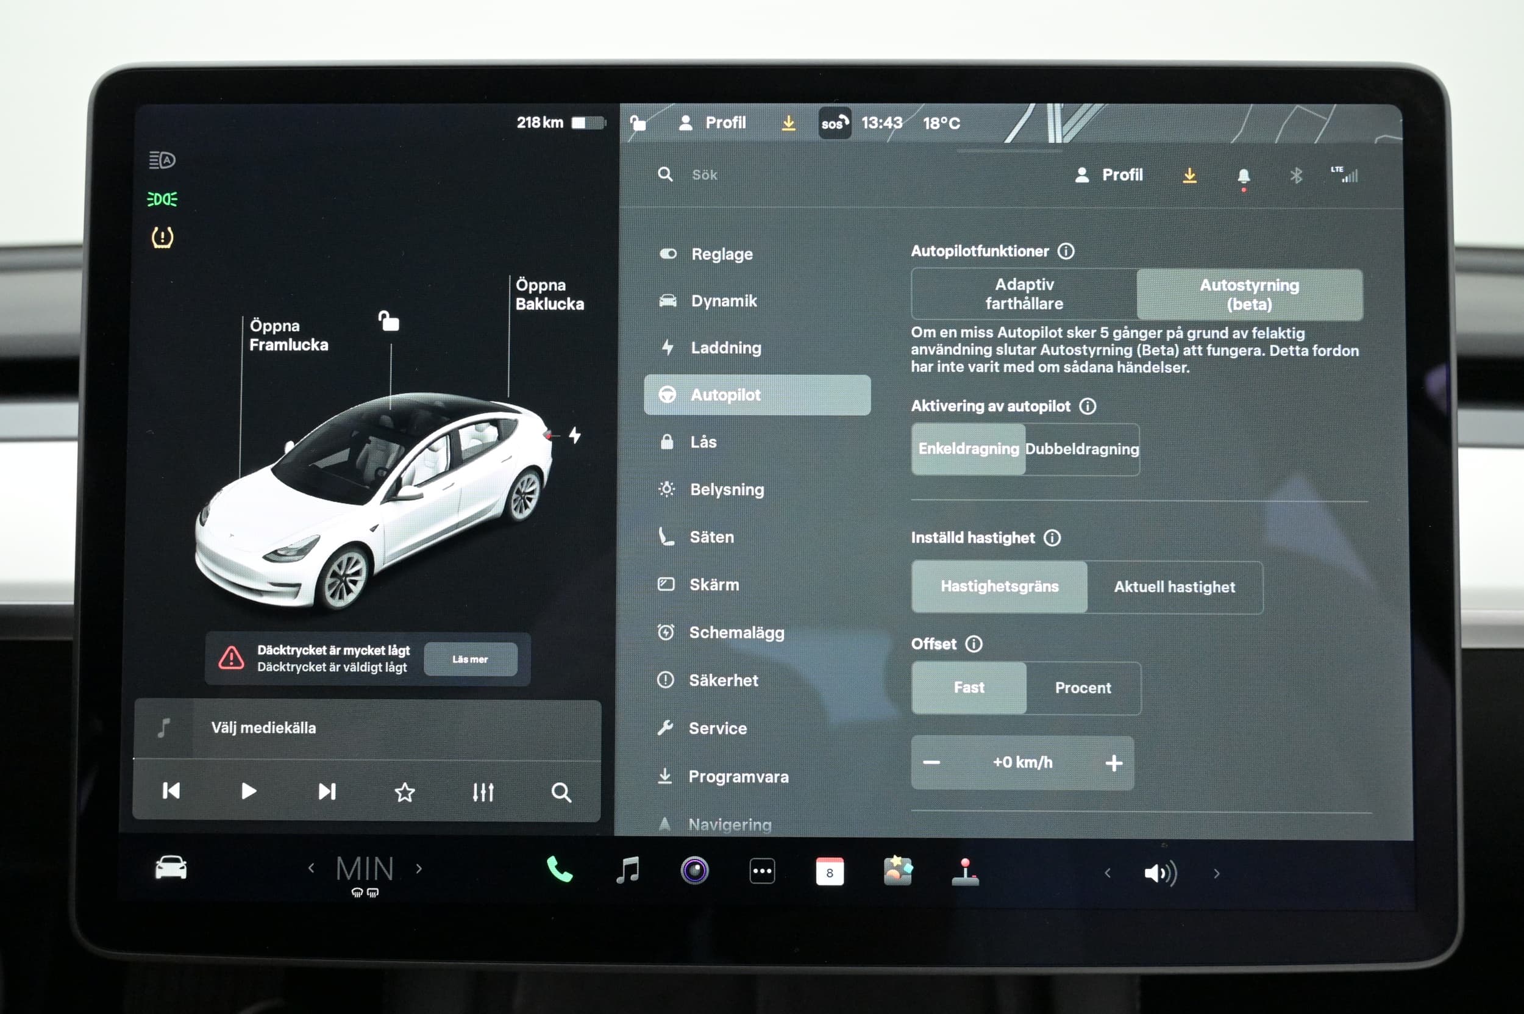
Task: Increase the cabin temperature right of MIN
Action: (419, 869)
